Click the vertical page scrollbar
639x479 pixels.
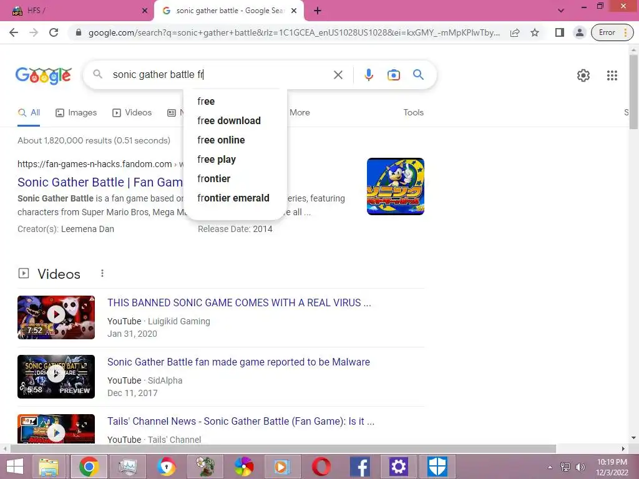(x=633, y=92)
